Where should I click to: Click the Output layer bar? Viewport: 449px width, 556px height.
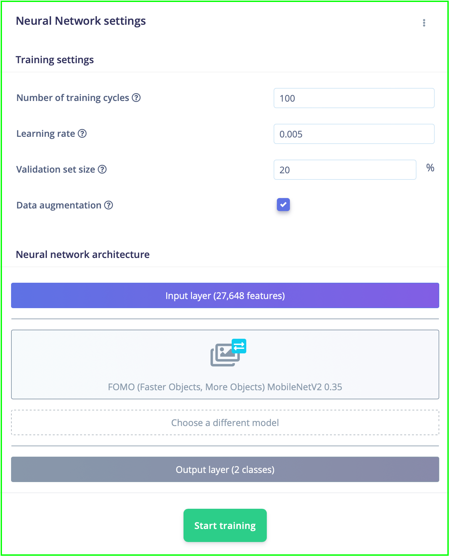[x=225, y=469]
